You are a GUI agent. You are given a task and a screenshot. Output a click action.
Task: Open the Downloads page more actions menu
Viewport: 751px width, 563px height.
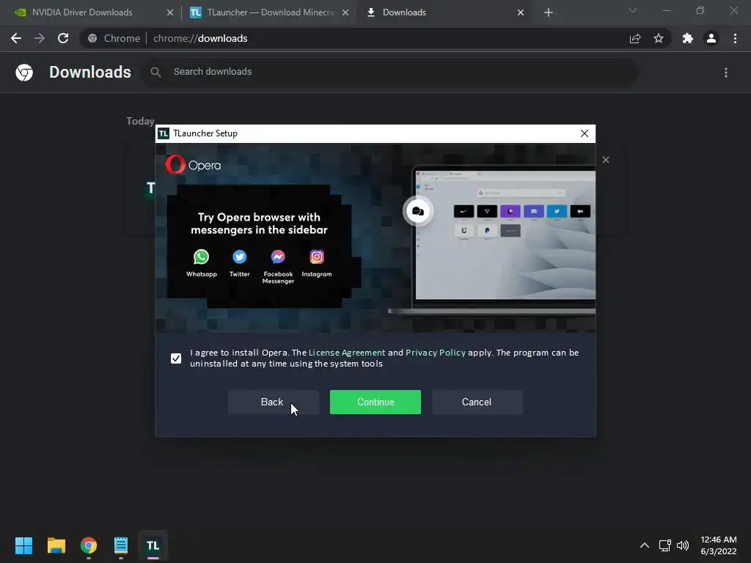(x=726, y=73)
